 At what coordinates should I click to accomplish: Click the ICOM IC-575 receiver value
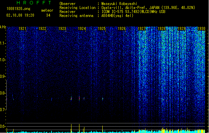tap(134, 12)
